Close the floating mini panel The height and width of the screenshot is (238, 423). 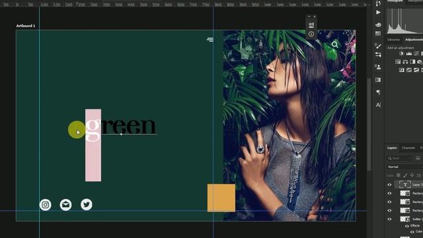click(x=315, y=17)
